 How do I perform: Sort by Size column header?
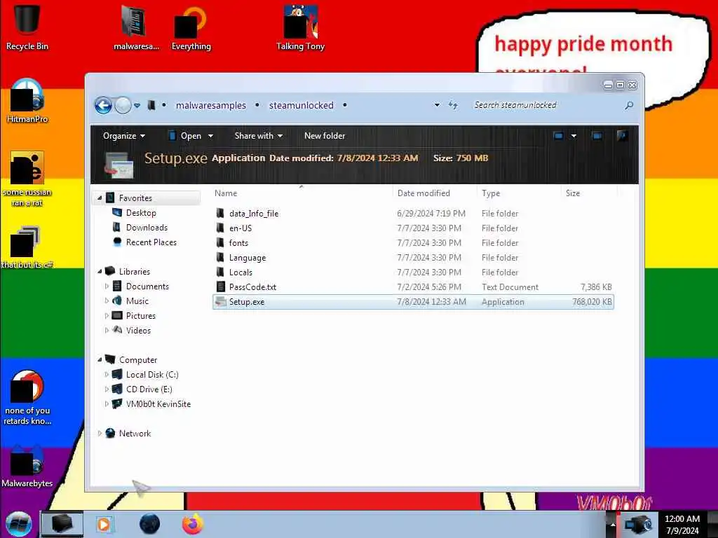tap(589, 193)
